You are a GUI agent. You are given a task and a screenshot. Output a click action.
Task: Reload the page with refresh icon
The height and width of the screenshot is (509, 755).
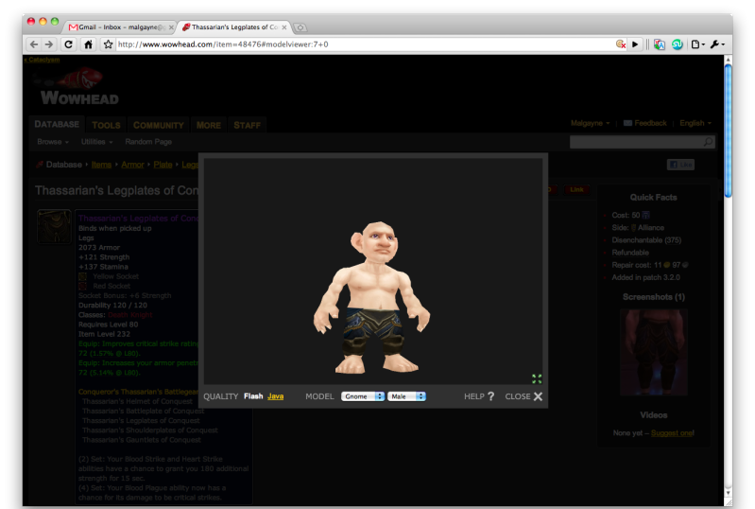coord(68,44)
